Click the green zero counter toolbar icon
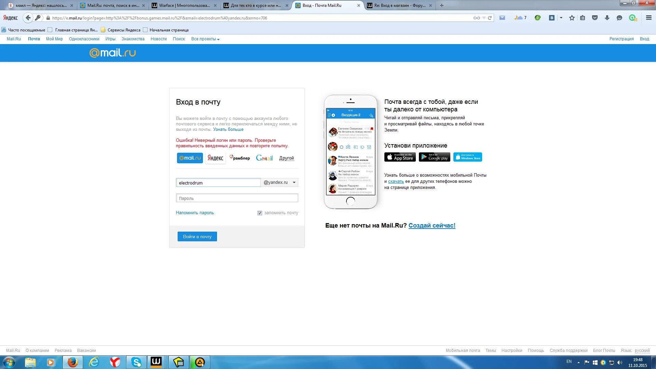 pyautogui.click(x=537, y=18)
